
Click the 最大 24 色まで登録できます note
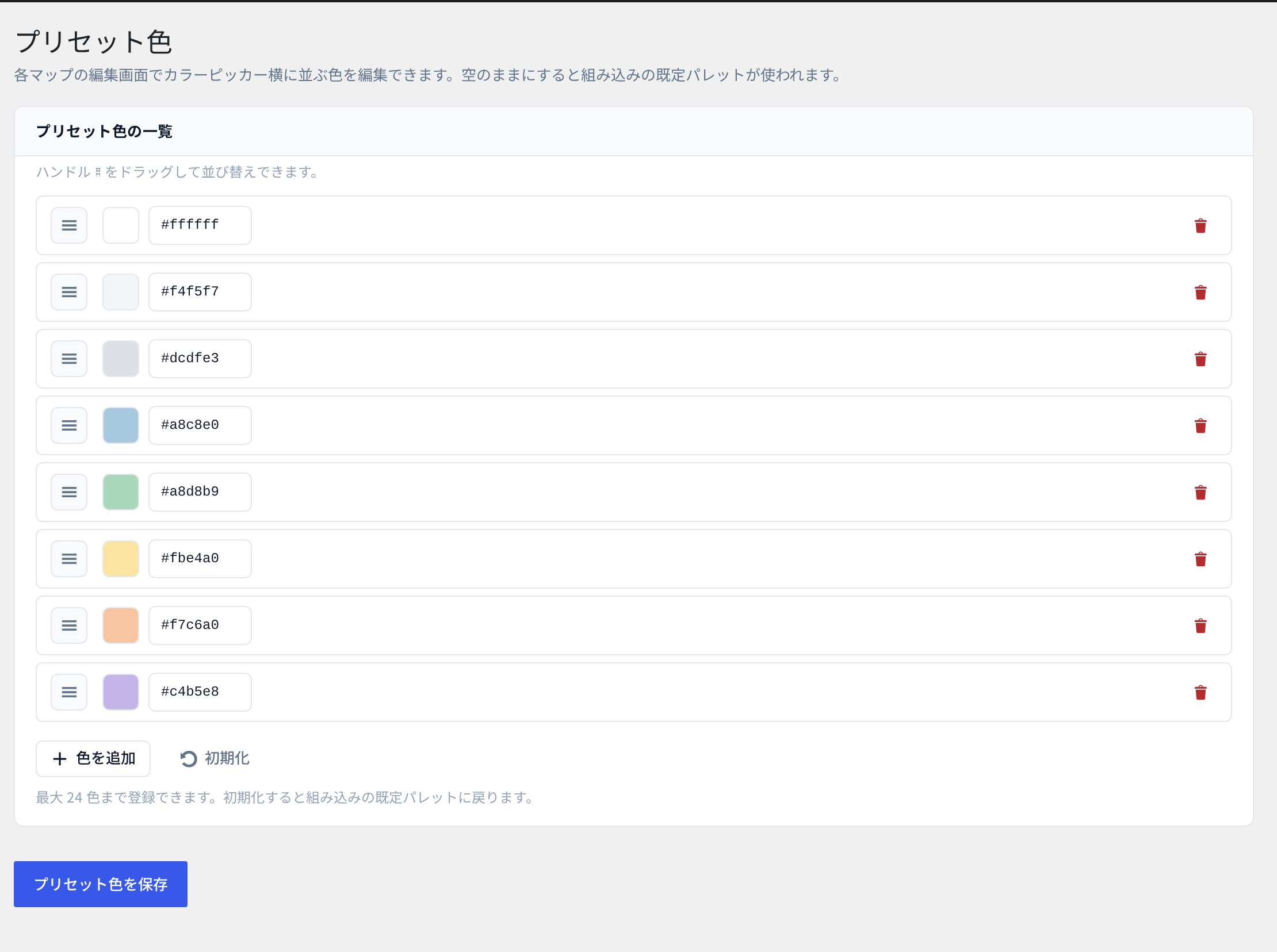286,797
